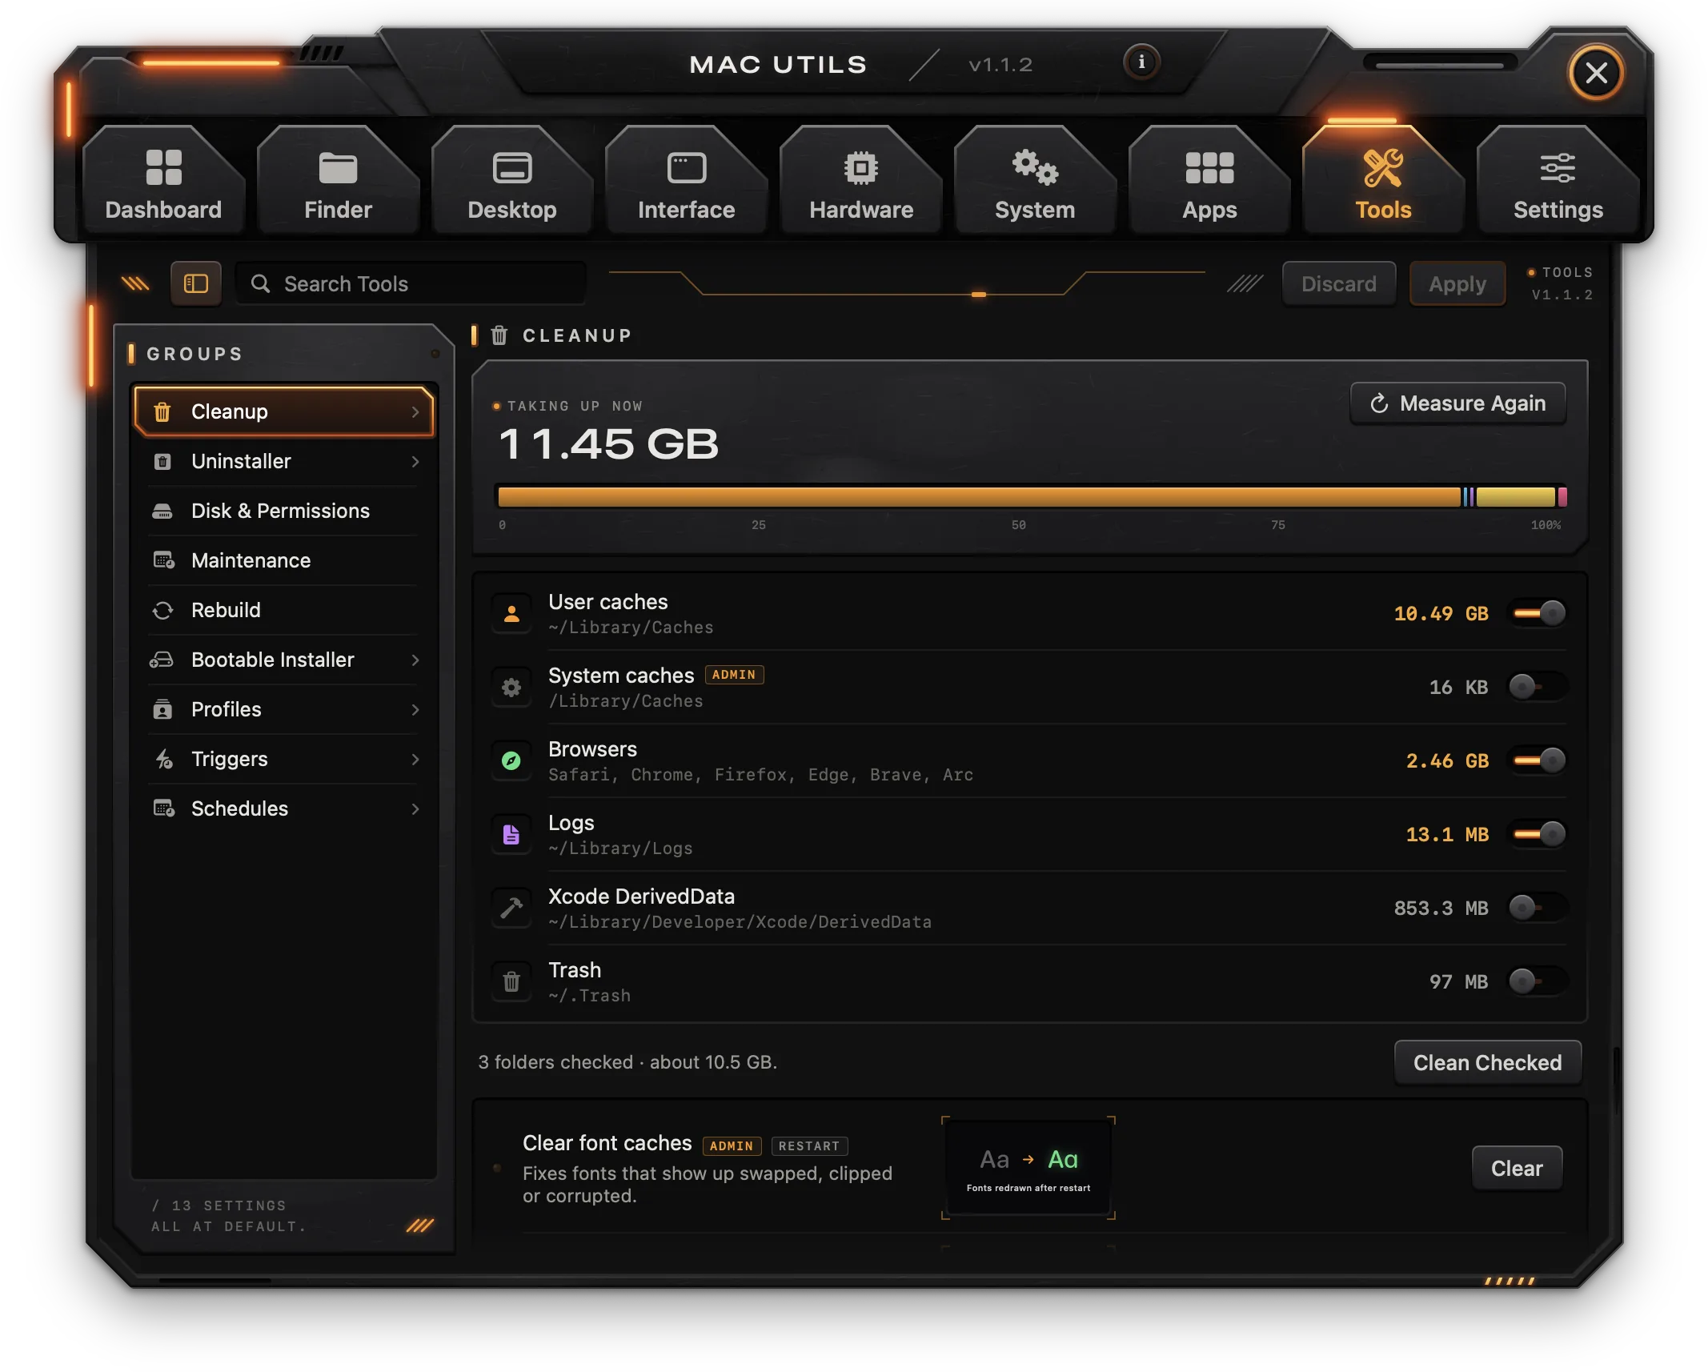This screenshot has width=1708, height=1372.
Task: Click the System caches gear icon
Action: [x=511, y=687]
